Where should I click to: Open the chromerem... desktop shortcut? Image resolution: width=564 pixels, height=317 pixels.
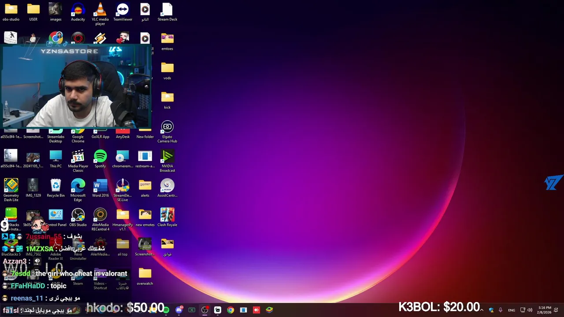point(122,159)
